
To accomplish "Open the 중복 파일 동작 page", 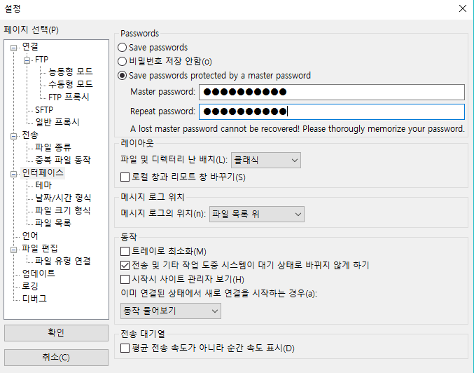I will tap(62, 160).
